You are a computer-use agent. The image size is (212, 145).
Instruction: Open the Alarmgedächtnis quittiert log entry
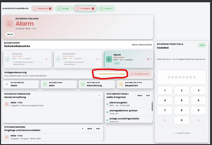coord(128,112)
